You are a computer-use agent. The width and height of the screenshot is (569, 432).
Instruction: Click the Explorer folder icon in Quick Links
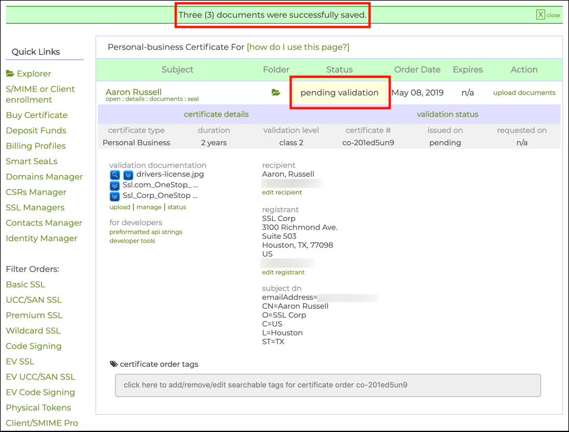pos(10,74)
